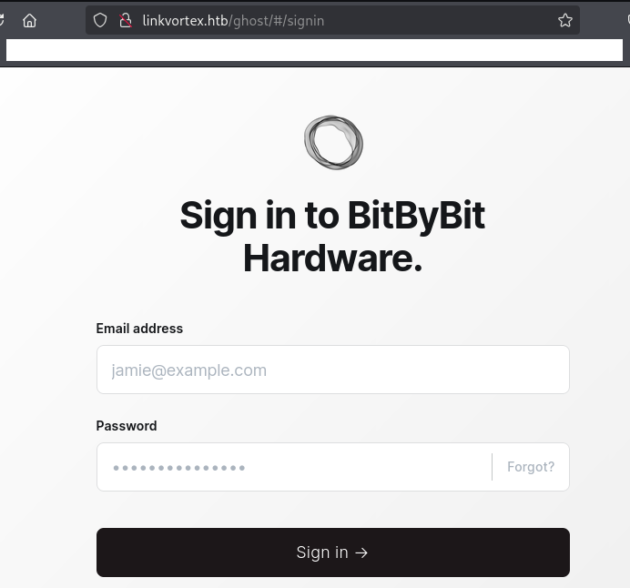Bookmark this page with the star icon

pyautogui.click(x=565, y=20)
